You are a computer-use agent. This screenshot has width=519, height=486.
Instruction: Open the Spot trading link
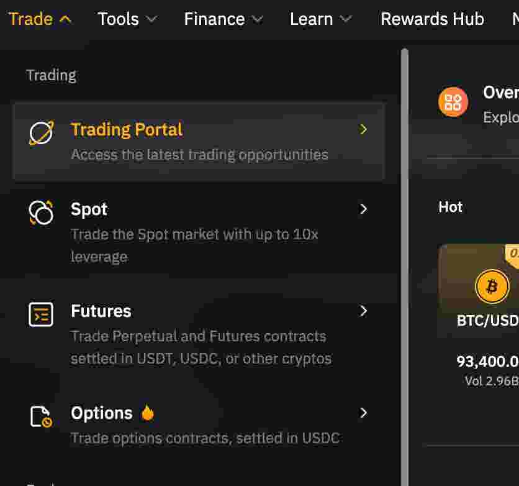point(89,209)
